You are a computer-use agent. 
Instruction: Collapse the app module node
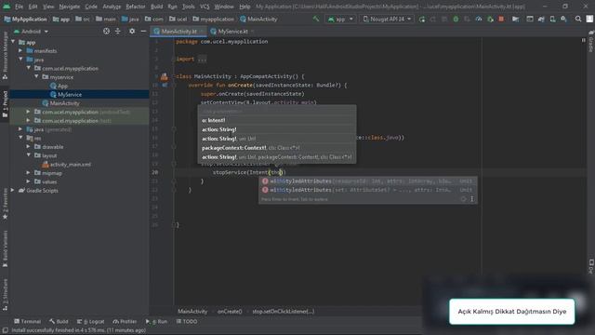13,42
